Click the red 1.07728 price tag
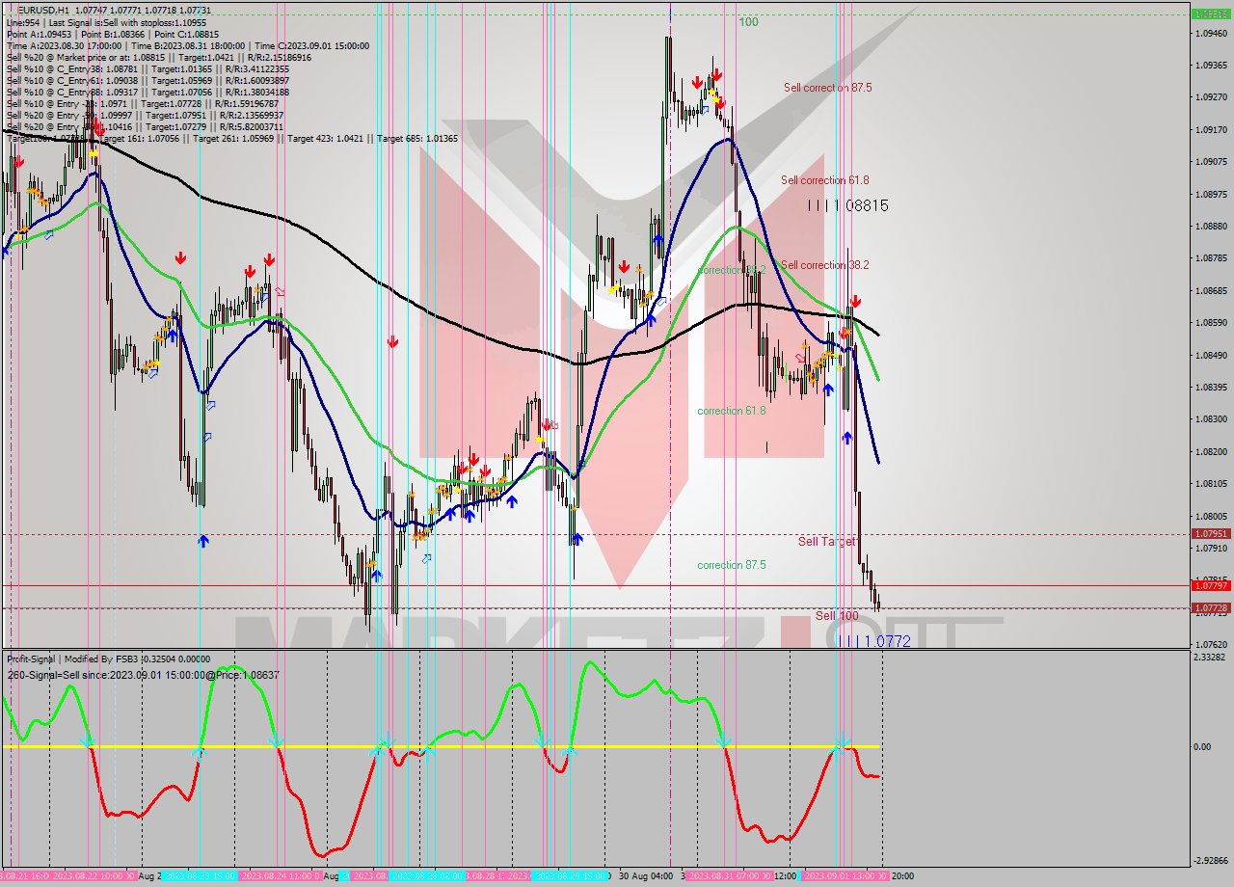The width and height of the screenshot is (1234, 887). (x=1209, y=607)
